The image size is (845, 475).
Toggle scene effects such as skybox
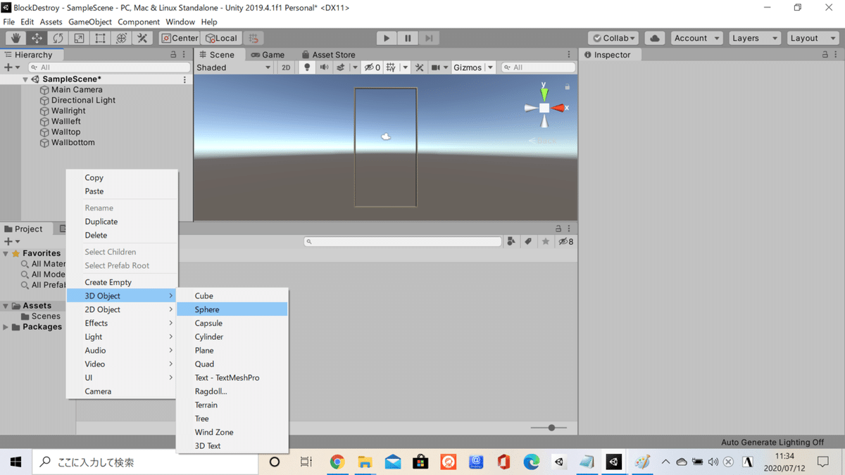[x=341, y=68]
